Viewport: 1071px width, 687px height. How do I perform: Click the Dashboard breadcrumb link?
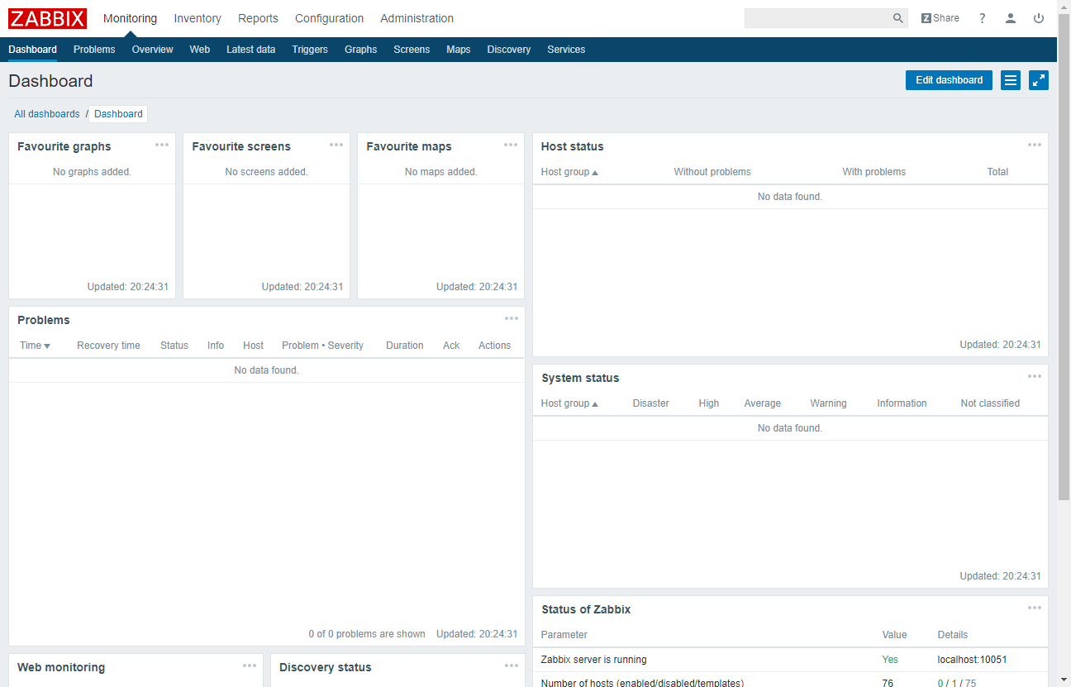click(118, 114)
